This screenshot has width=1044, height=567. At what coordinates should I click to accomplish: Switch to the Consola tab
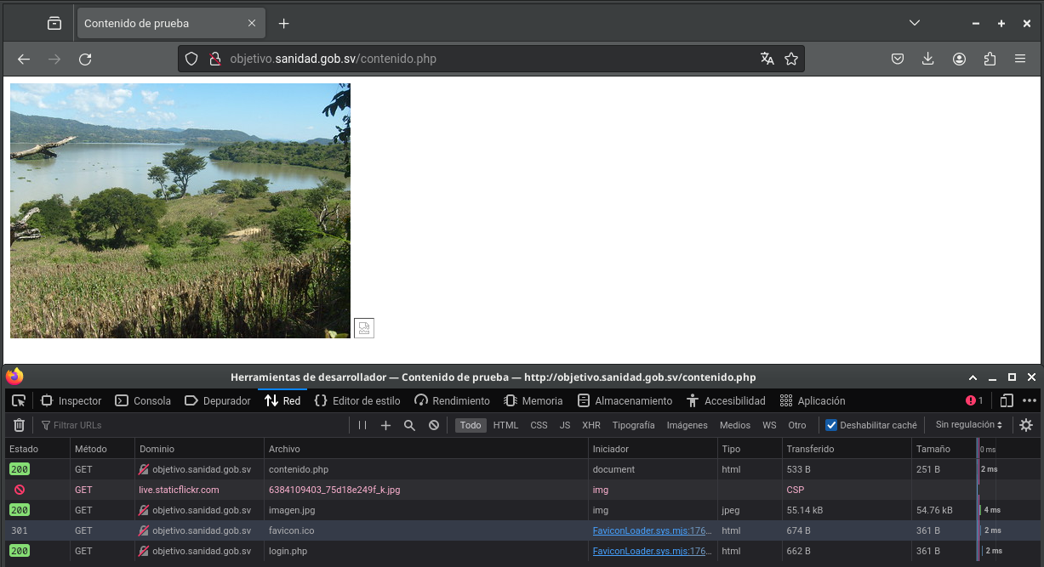coord(143,400)
